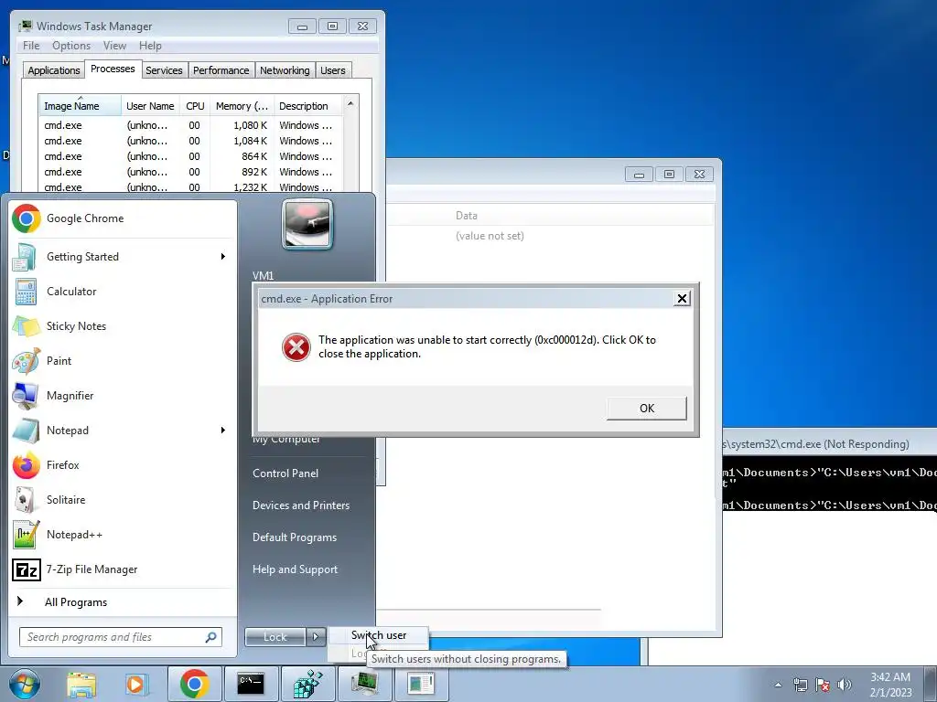Switch to Applications tab
Screen dimensions: 937x702
click(54, 70)
